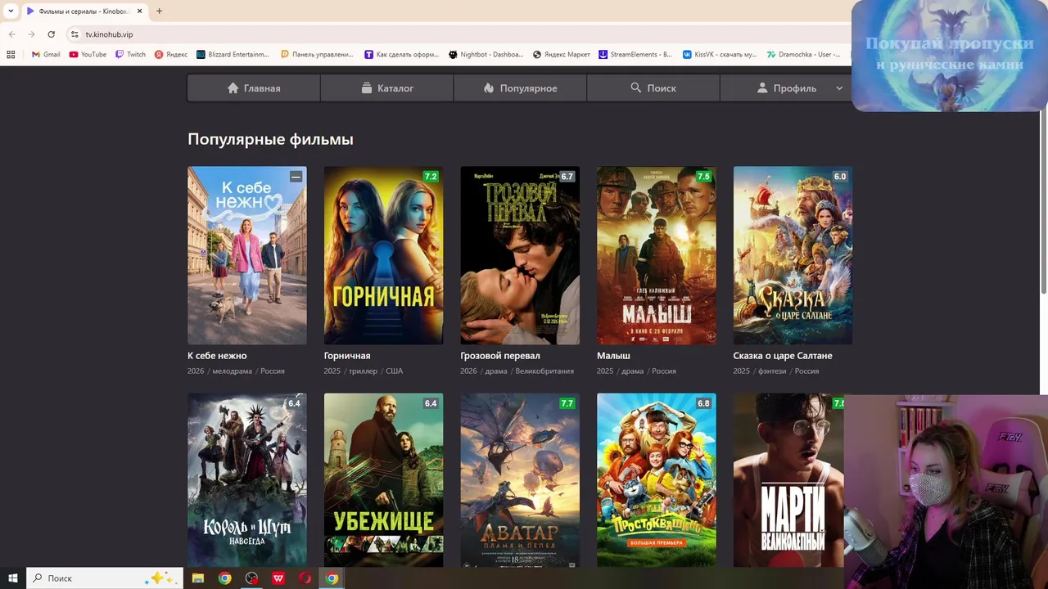Screen dimensions: 1048x589
Task: Click the browser forward arrow
Action: (31, 34)
